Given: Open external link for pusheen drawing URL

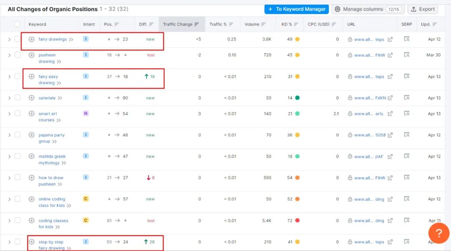Looking at the screenshot, I should click(x=390, y=55).
